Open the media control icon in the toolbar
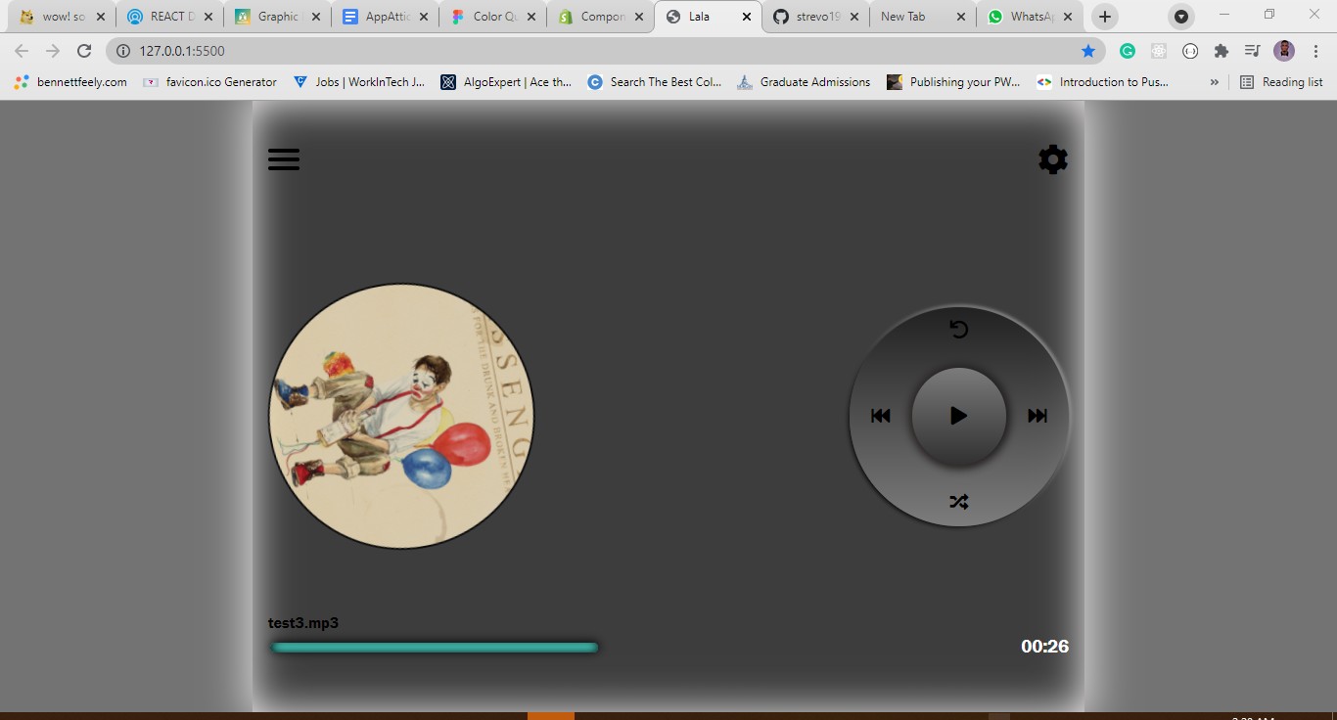 click(x=1253, y=51)
